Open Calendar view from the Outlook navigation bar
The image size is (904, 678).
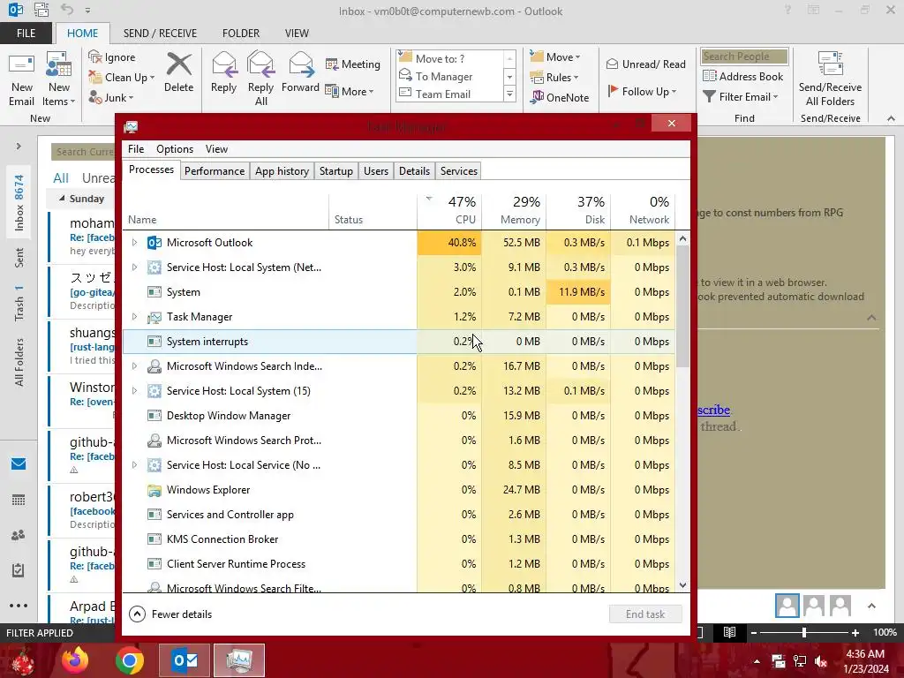click(x=19, y=500)
